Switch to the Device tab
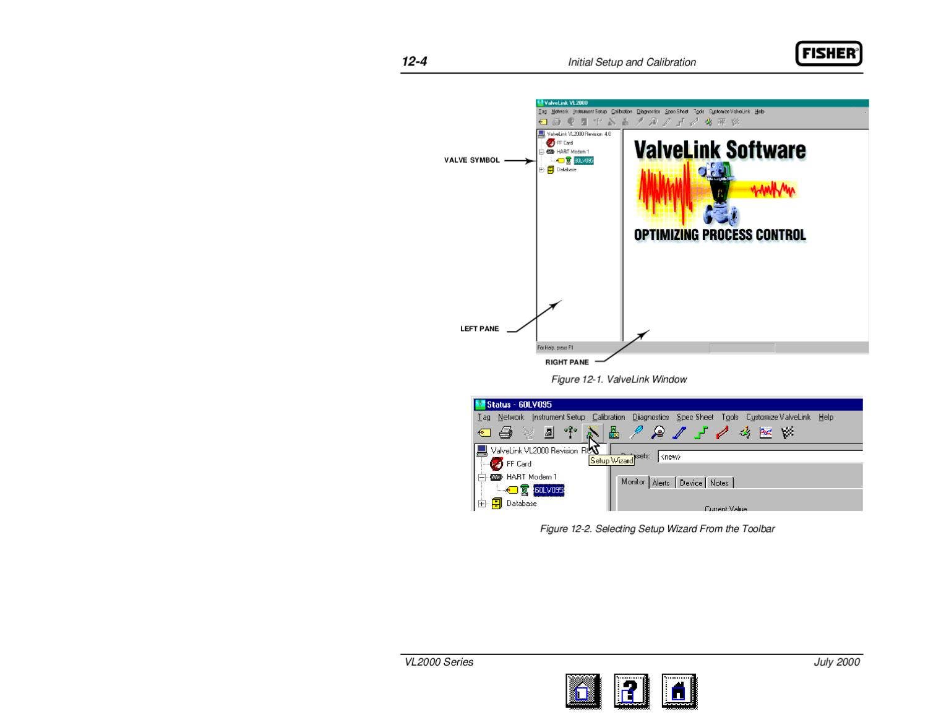Viewport: 928px width, 717px height. point(690,483)
